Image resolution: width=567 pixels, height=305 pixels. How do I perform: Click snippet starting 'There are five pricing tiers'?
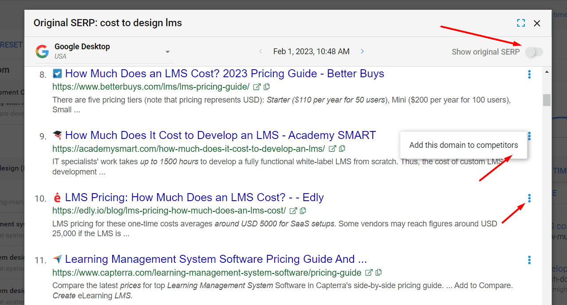click(x=281, y=105)
